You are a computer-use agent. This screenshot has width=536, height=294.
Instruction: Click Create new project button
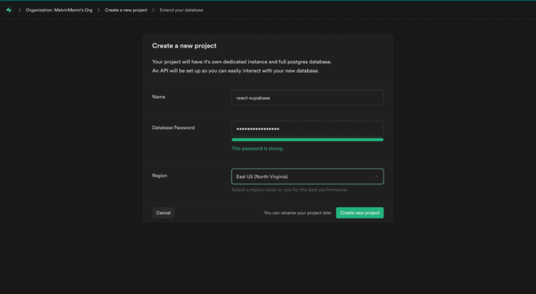click(360, 213)
